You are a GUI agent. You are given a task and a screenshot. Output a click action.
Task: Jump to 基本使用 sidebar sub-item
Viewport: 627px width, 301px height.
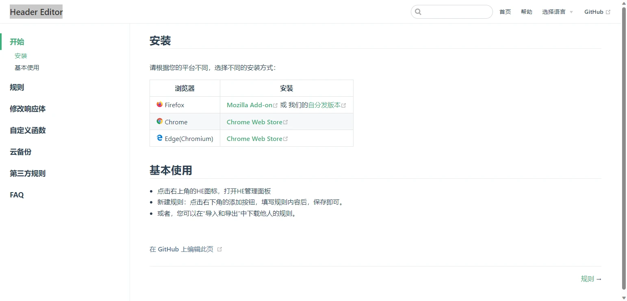(x=27, y=68)
